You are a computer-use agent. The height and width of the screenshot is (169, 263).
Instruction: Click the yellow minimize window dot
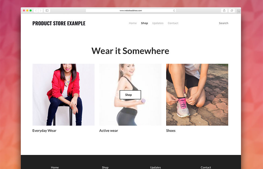27,10
